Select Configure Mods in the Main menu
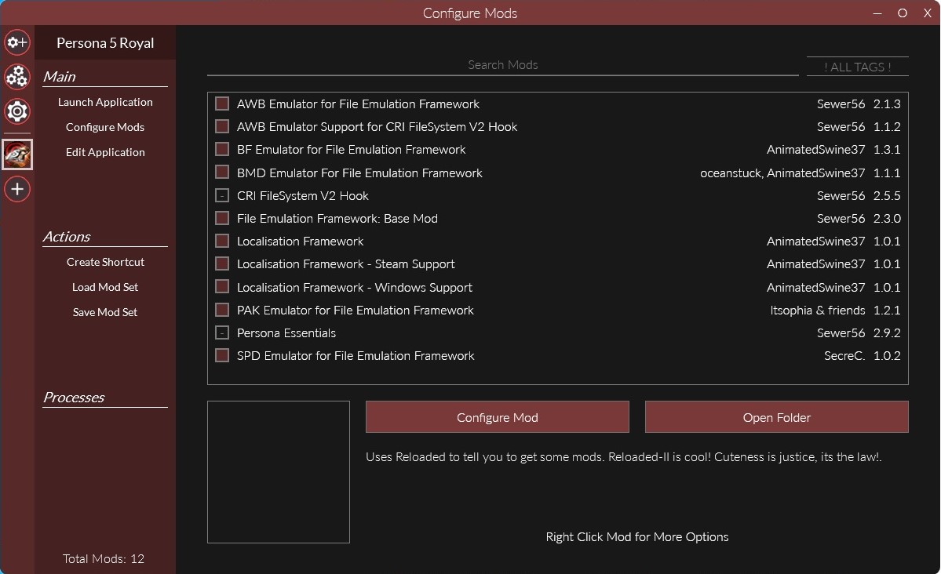 click(105, 127)
